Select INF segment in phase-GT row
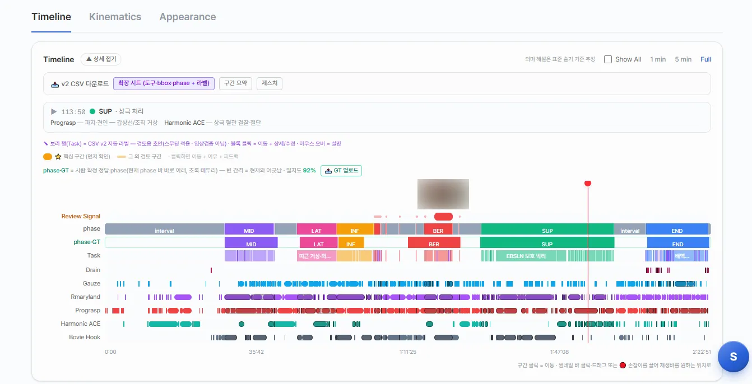 351,242
